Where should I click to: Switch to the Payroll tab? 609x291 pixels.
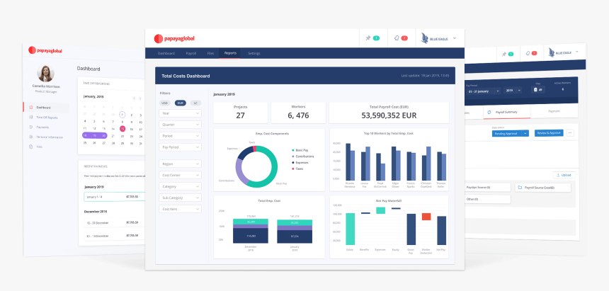(x=191, y=53)
